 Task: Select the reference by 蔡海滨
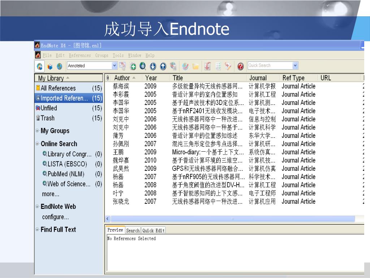tap(234, 86)
